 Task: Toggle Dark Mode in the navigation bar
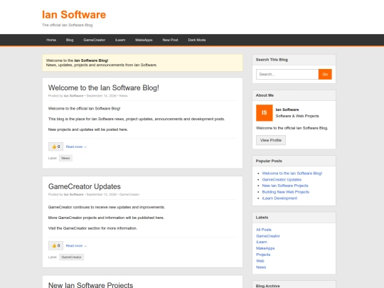click(197, 40)
